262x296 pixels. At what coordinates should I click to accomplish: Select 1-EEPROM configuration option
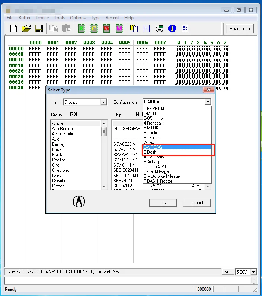[177, 109]
